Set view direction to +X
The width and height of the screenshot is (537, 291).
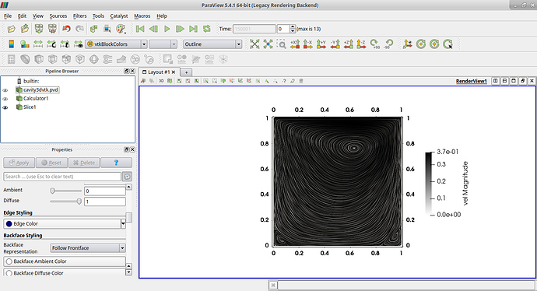295,44
